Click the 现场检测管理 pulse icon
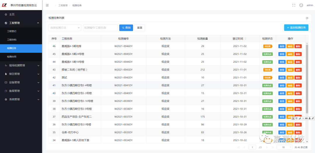 pos(6,65)
